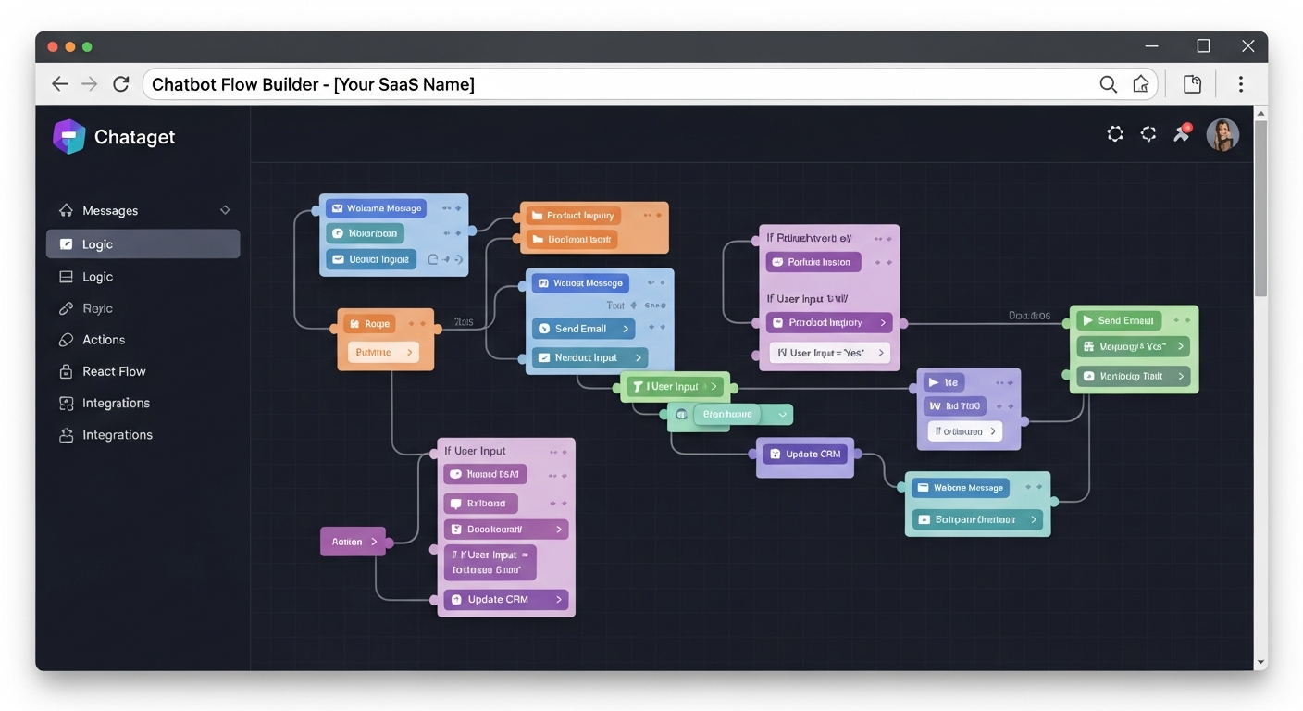Click the Update CRM button in the flow
The height and width of the screenshot is (711, 1303).
pyautogui.click(x=804, y=454)
